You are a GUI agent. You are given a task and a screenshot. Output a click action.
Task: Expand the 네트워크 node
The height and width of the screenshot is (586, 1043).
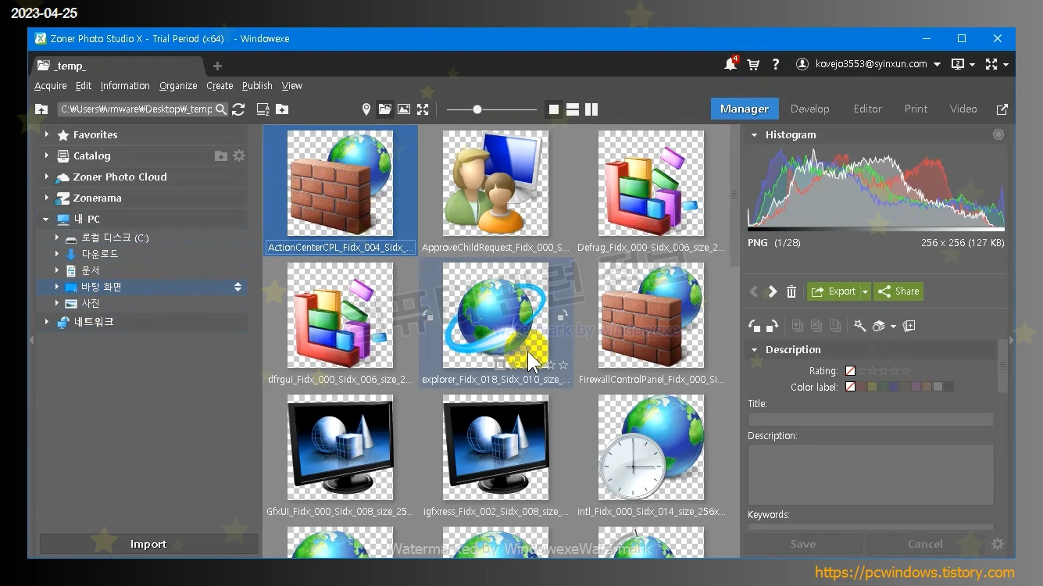[x=47, y=322]
